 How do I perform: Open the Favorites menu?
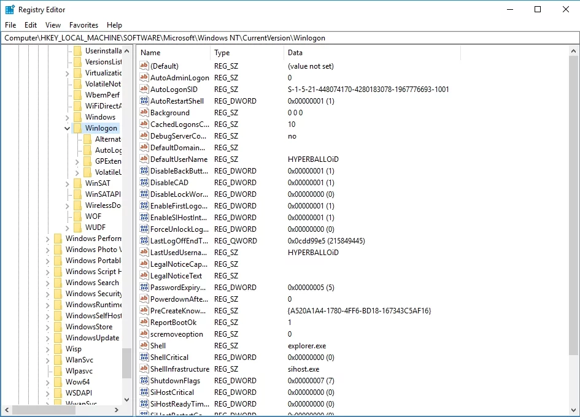83,25
